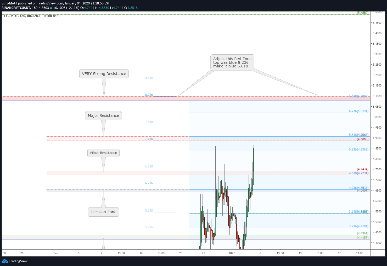Click the 6.236(5.0194) Fibonacci label
This screenshot has width=387, height=266.
coord(358,111)
